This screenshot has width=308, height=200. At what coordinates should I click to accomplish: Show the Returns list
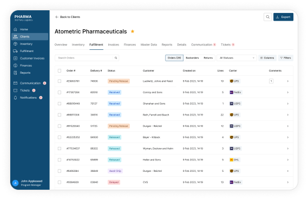click(208, 58)
